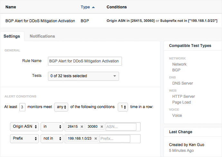
Task: Click the ASN entry field
Action: coord(121,127)
